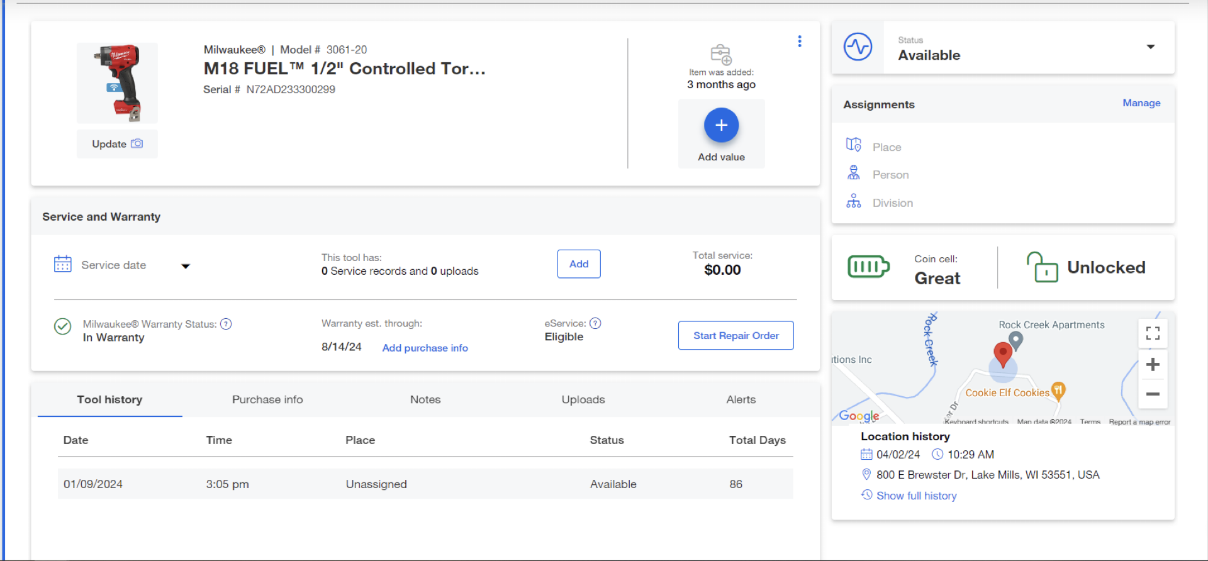Zoom in on the map
Screen dimensions: 1208x561
click(1153, 365)
